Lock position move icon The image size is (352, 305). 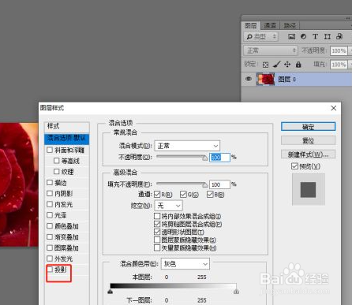coord(287,64)
